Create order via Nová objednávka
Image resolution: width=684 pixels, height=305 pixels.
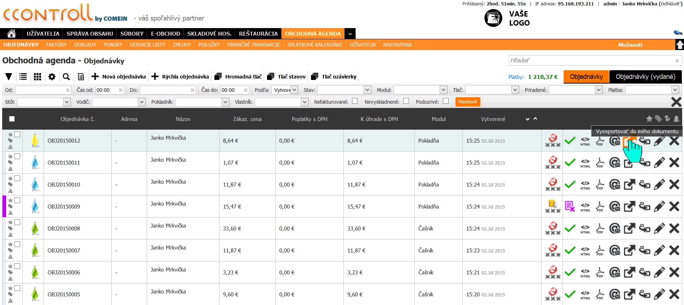119,77
